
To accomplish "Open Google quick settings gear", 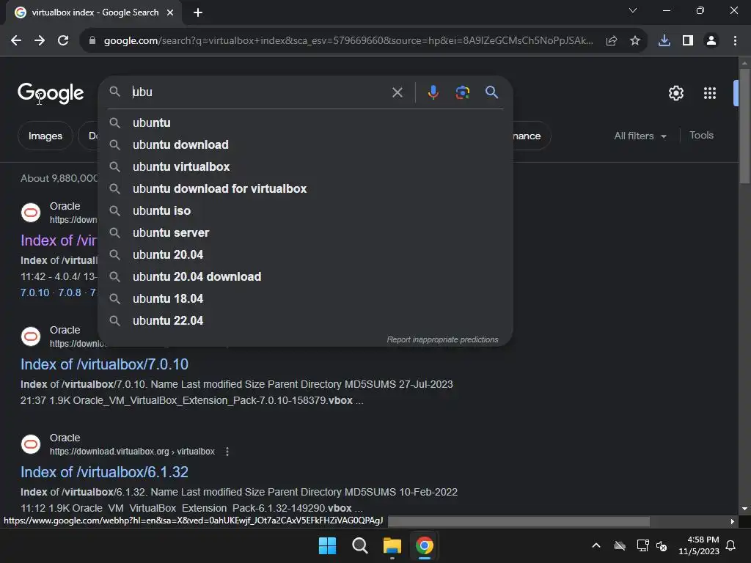I will tap(675, 93).
